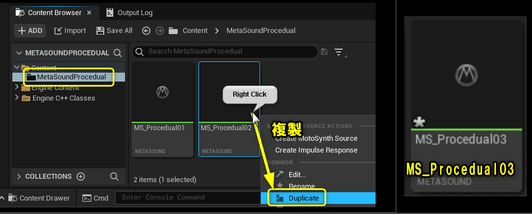Click the save search icon beside search field

click(324, 52)
